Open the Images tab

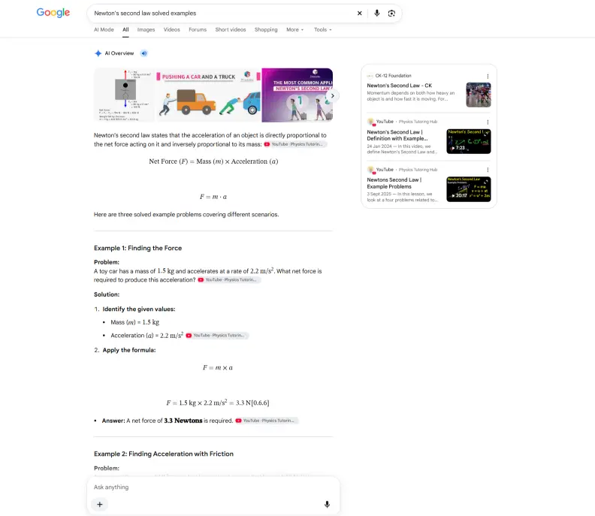pyautogui.click(x=146, y=29)
